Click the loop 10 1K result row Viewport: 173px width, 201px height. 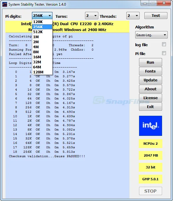(44, 116)
